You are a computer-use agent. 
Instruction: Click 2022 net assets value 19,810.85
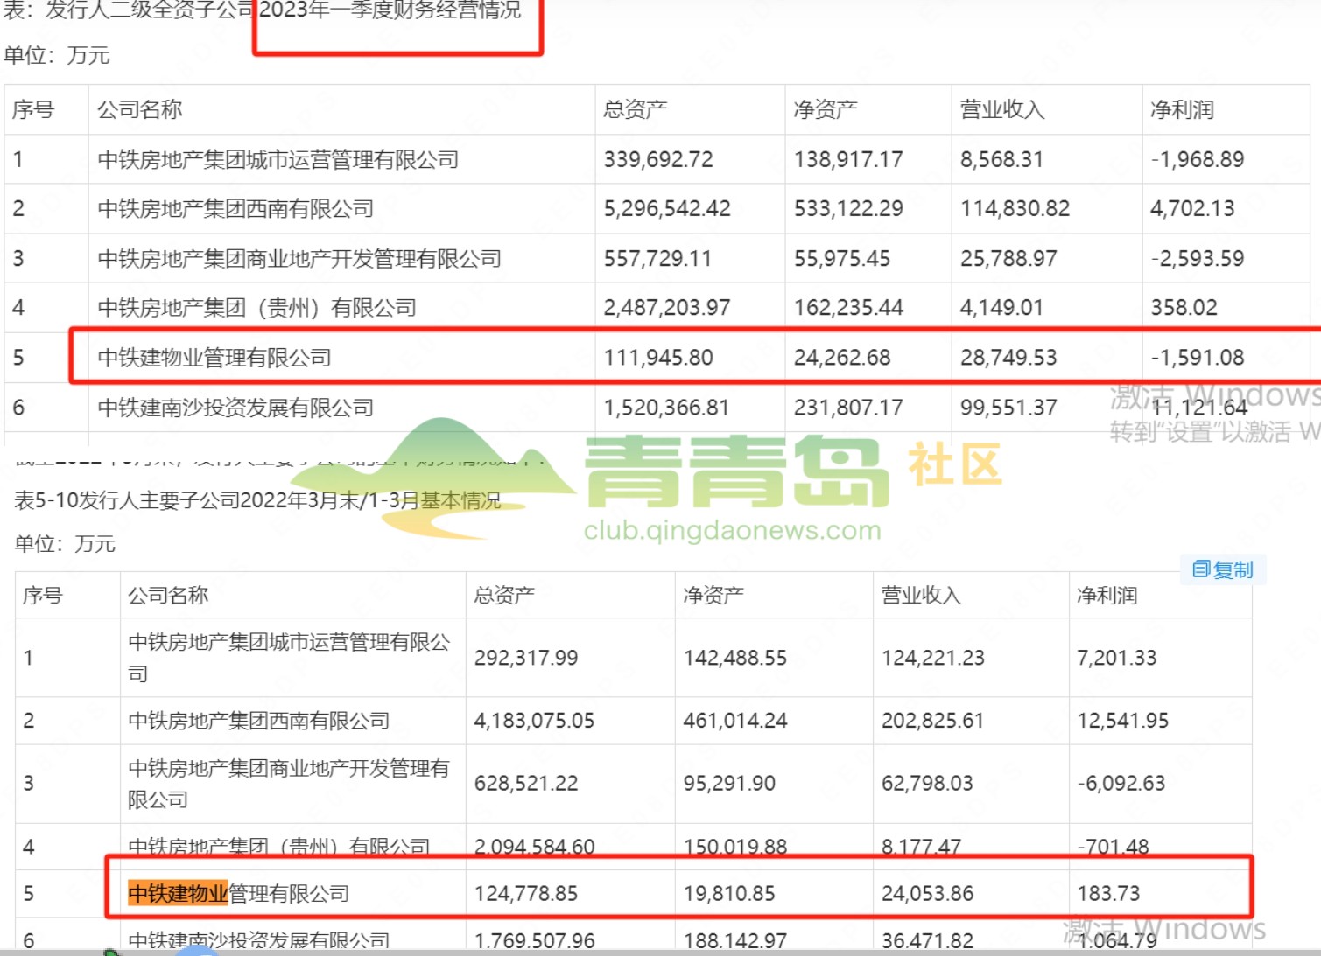[729, 894]
